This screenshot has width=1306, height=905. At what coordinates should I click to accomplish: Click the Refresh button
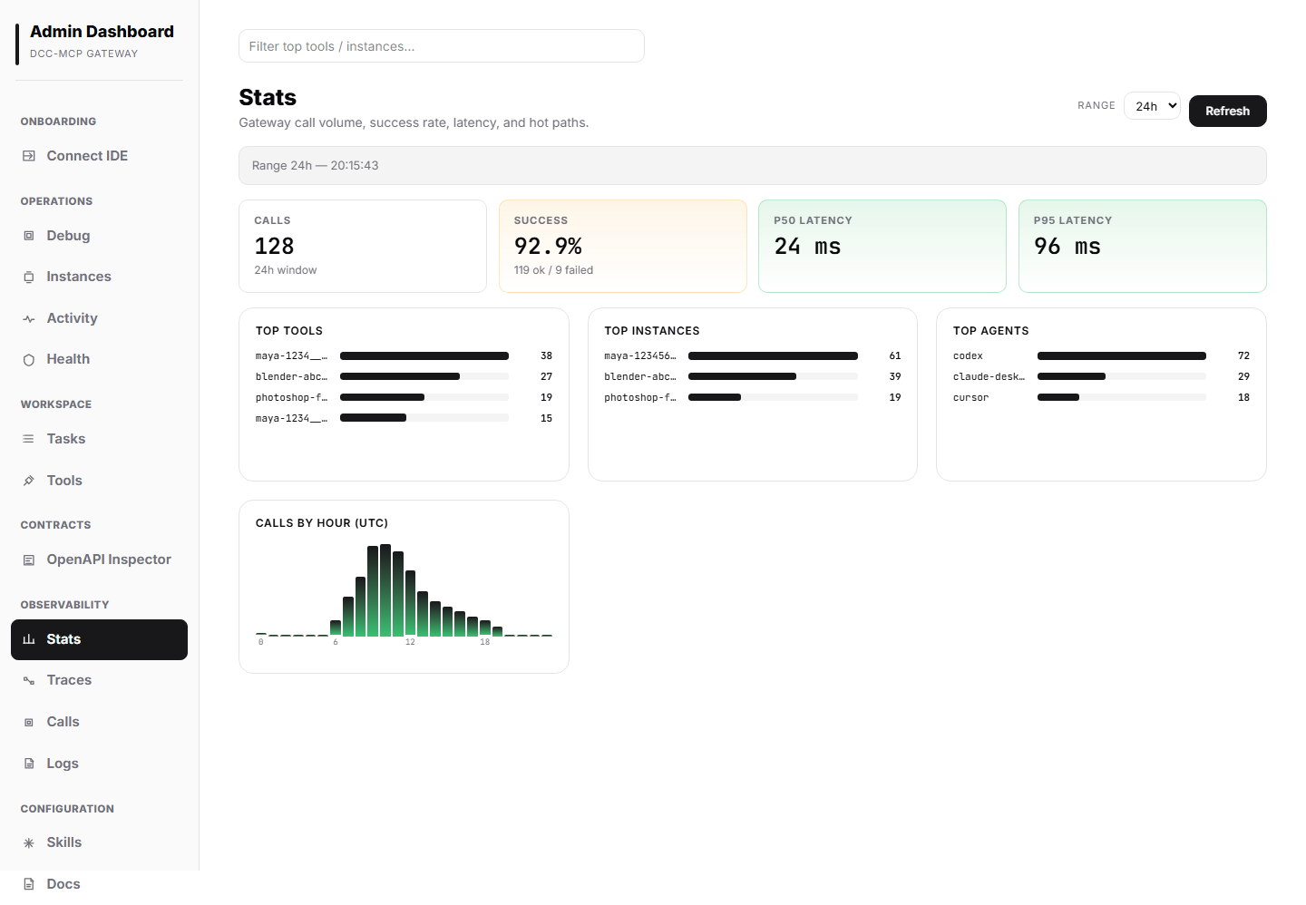(x=1227, y=111)
